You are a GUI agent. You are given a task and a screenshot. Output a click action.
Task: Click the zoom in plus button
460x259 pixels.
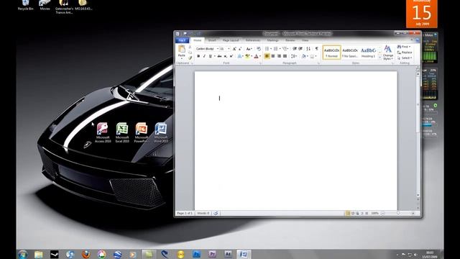click(413, 213)
